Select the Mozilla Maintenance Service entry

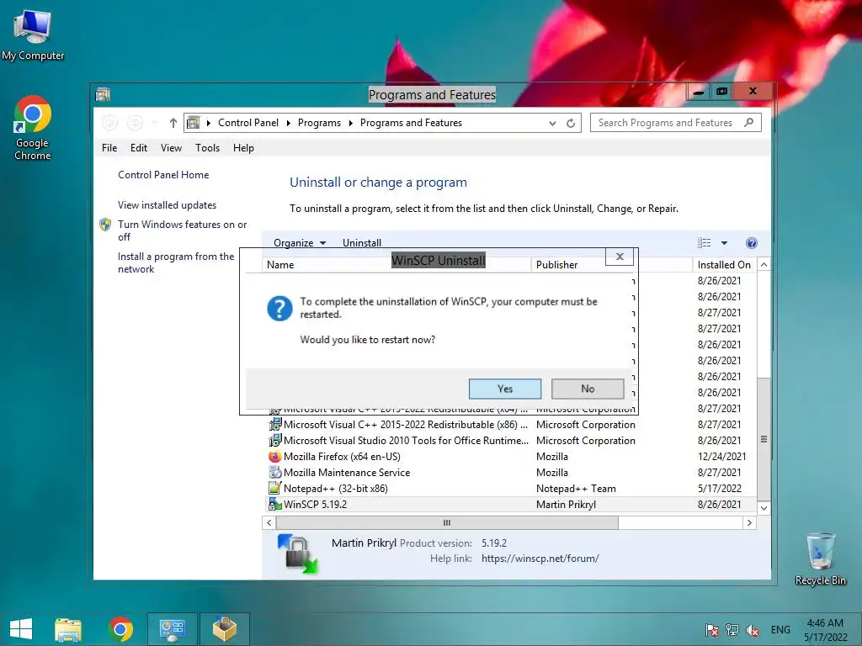(x=511, y=473)
